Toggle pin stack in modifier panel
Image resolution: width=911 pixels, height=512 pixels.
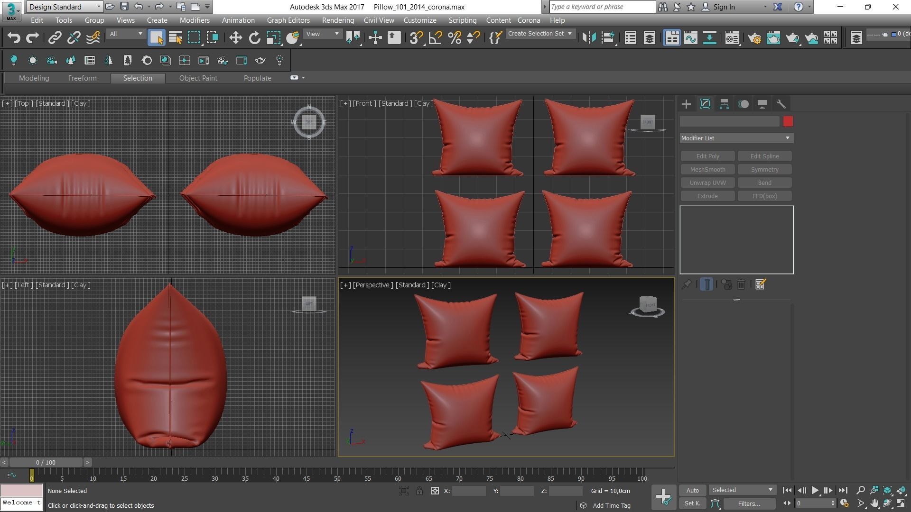(x=686, y=284)
